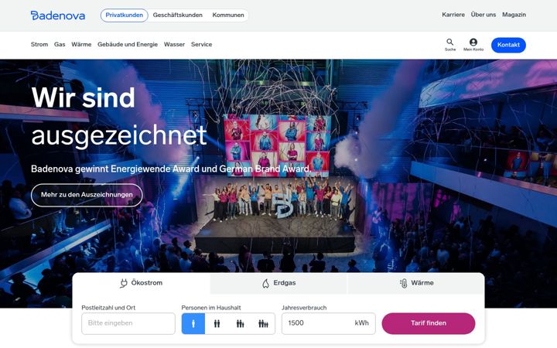Image resolution: width=557 pixels, height=348 pixels.
Task: Open Mein Konto account icon
Action: tap(473, 45)
